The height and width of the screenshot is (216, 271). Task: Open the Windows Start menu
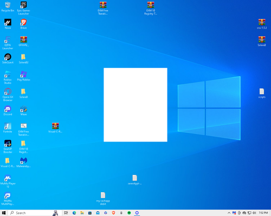point(4,213)
